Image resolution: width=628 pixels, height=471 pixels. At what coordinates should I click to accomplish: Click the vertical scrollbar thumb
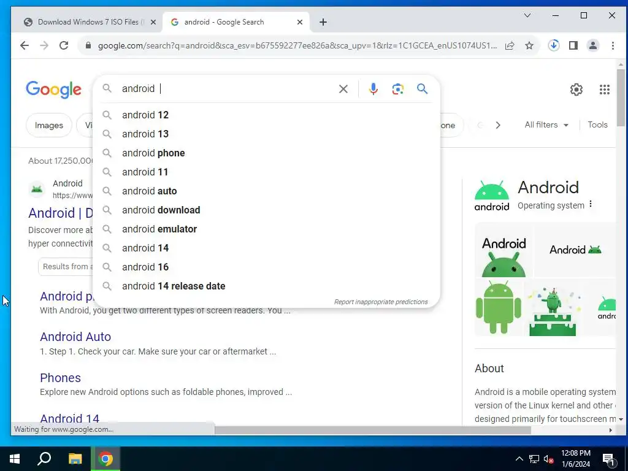click(621, 98)
